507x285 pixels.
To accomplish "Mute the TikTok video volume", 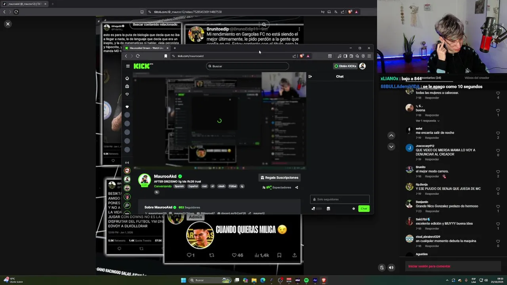I will point(391,268).
